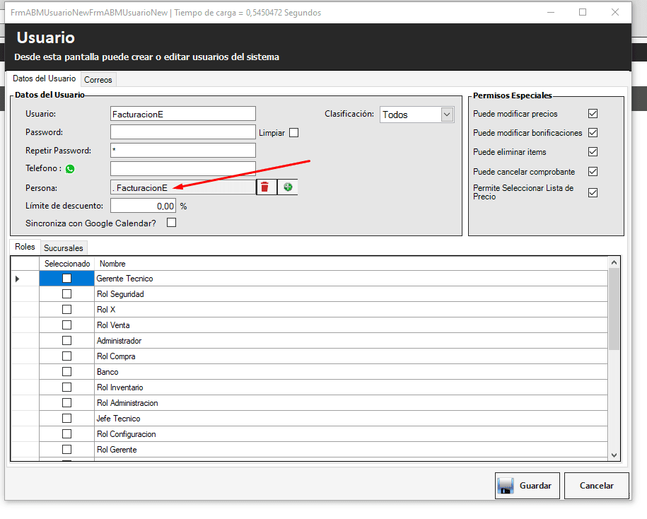Open the Sucursales tab

64,248
